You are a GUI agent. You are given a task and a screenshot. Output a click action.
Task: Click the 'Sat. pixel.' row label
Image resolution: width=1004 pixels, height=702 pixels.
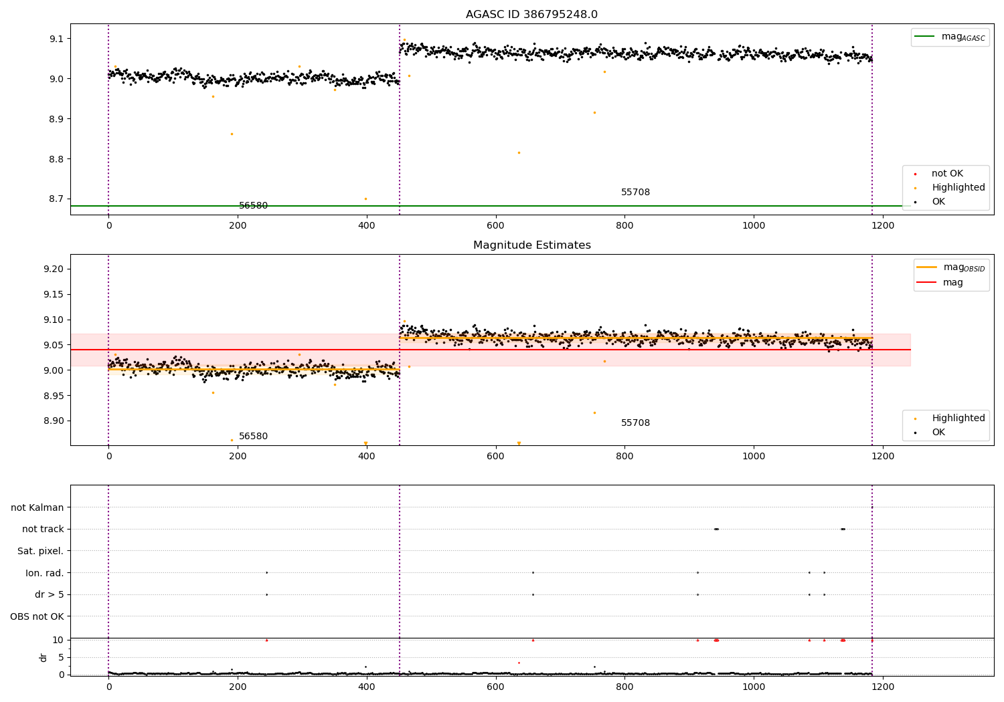(41, 552)
